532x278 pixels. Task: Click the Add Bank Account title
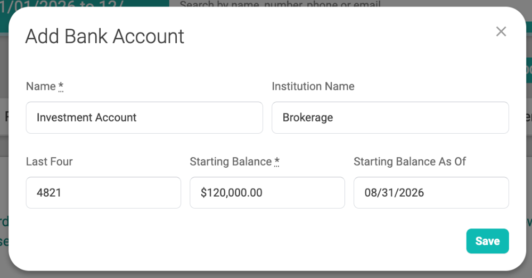(x=105, y=36)
